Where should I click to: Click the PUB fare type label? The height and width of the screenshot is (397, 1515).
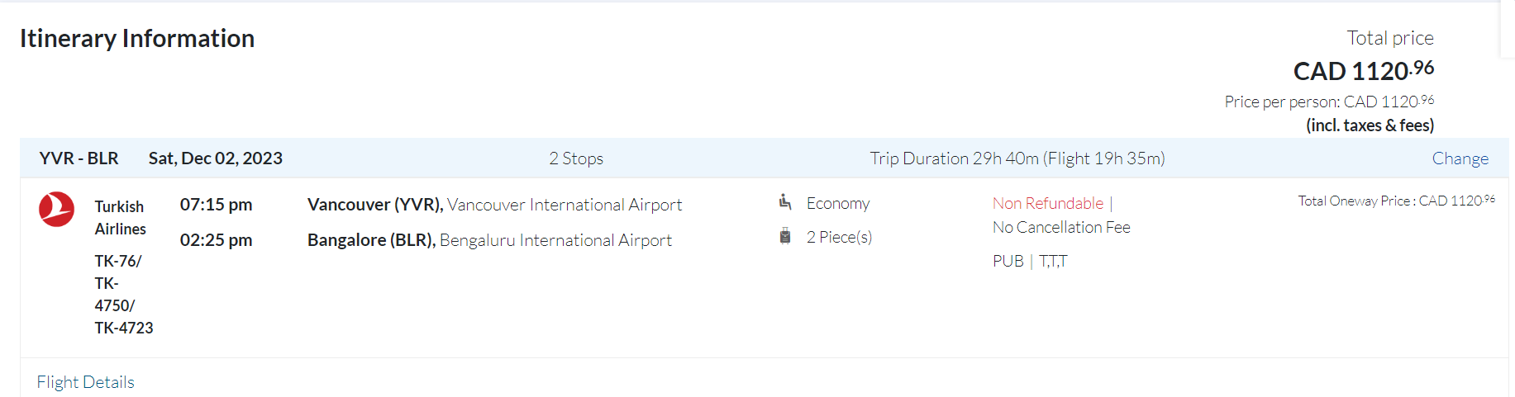tap(1008, 262)
